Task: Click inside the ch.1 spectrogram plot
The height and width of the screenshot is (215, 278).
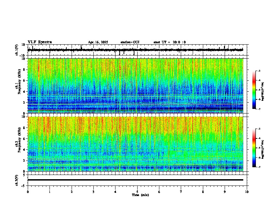Action: (135, 86)
